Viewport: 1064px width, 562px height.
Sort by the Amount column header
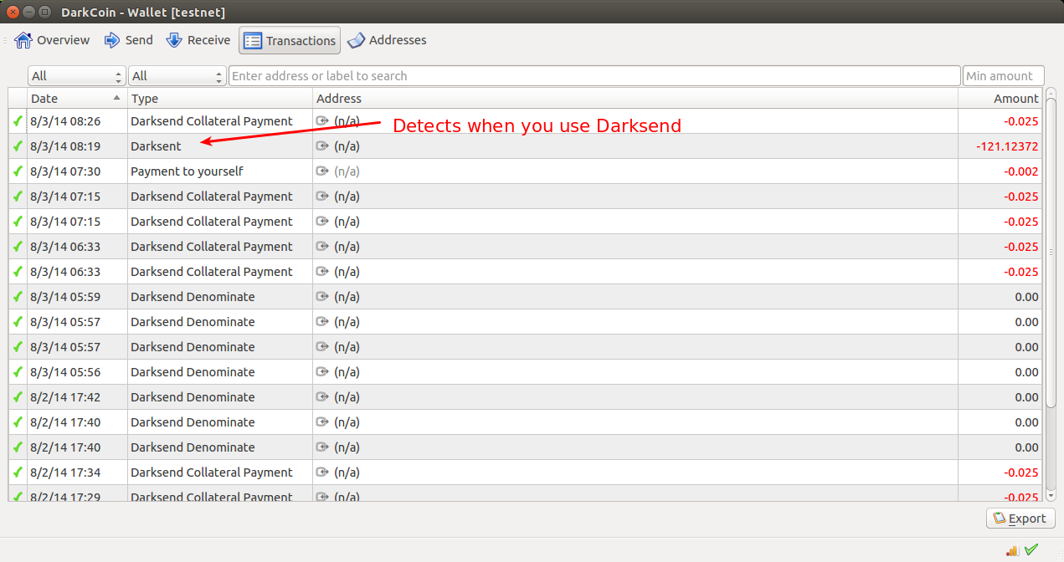point(1000,99)
